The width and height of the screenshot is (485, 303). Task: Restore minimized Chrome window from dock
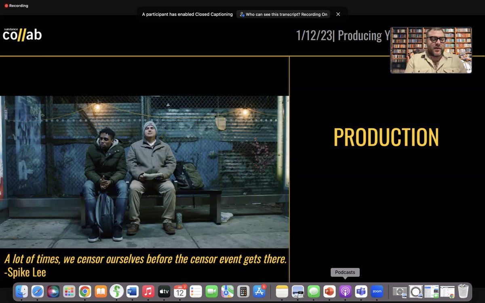pos(447,291)
